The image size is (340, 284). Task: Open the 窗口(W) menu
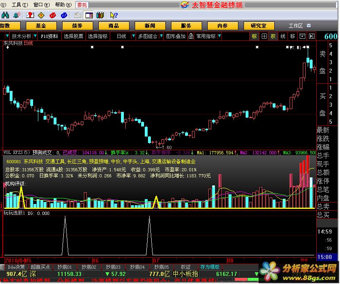(42, 5)
